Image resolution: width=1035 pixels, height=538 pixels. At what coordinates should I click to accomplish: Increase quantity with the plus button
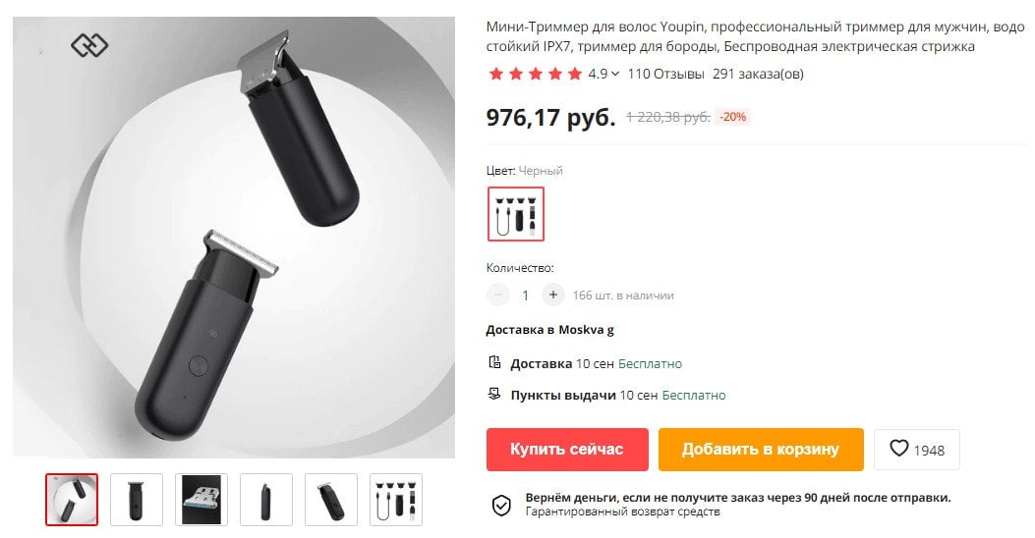(x=553, y=295)
